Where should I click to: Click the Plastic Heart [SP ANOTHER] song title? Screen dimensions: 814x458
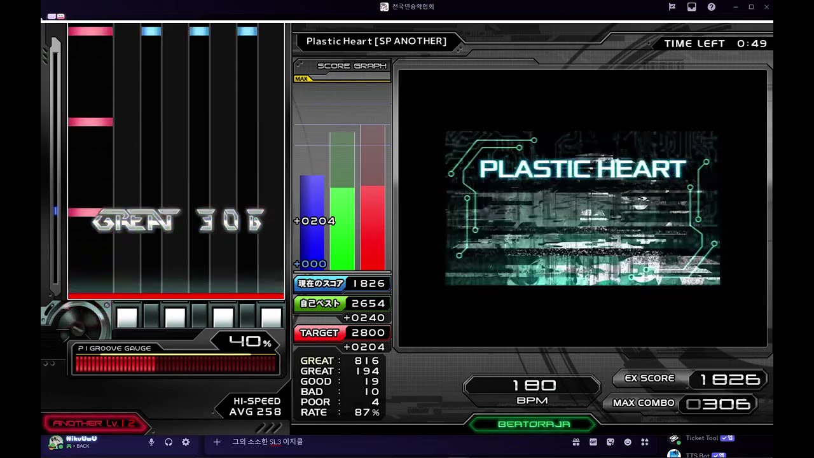point(376,41)
